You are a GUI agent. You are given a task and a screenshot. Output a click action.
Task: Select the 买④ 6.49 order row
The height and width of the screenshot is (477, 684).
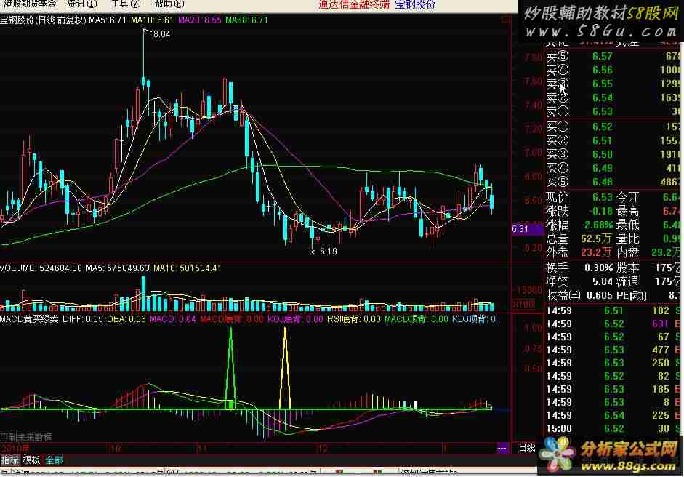pyautogui.click(x=613, y=168)
